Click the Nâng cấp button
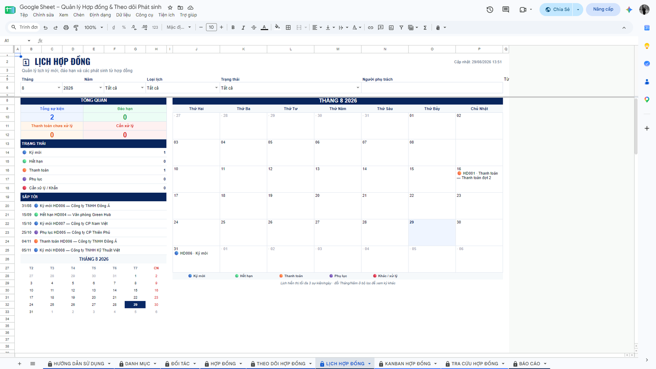 coord(603,9)
